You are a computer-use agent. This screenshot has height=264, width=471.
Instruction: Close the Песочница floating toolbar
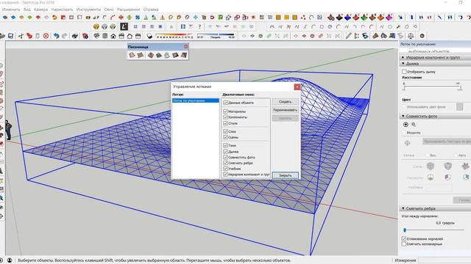pos(186,47)
